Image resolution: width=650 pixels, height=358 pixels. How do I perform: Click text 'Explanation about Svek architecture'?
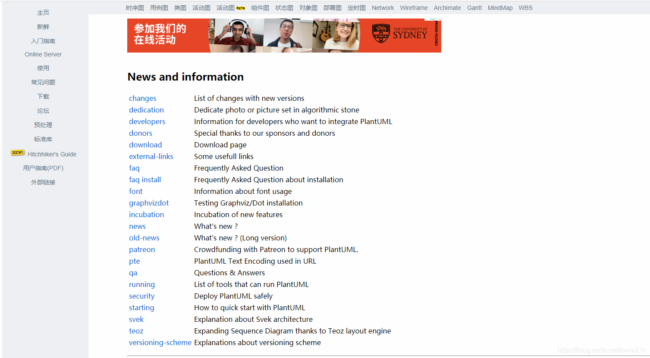pyautogui.click(x=253, y=319)
